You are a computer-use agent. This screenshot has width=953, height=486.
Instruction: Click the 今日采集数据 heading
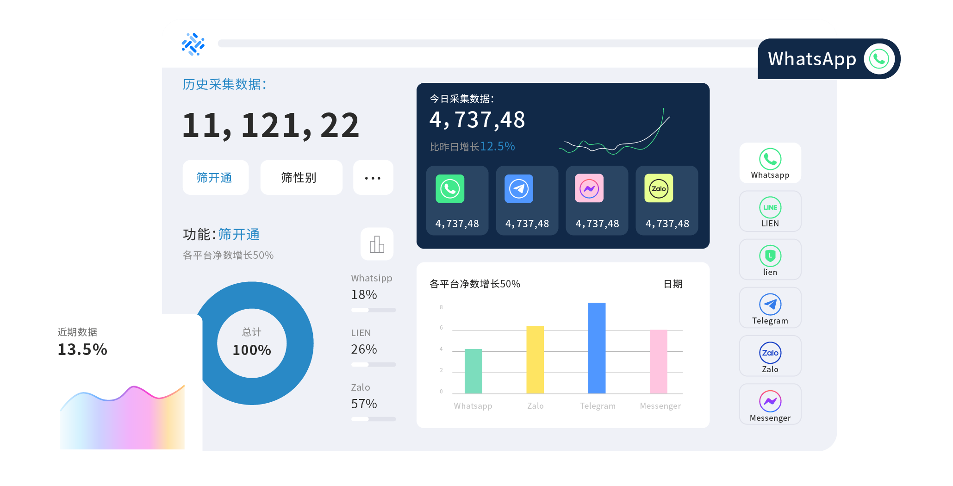point(461,99)
